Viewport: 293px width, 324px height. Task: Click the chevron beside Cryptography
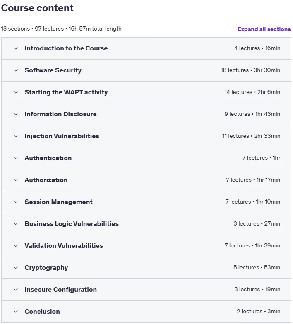[16, 268]
